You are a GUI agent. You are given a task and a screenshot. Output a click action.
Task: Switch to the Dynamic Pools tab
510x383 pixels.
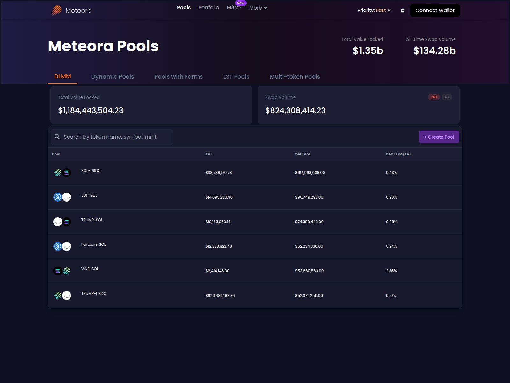click(113, 77)
